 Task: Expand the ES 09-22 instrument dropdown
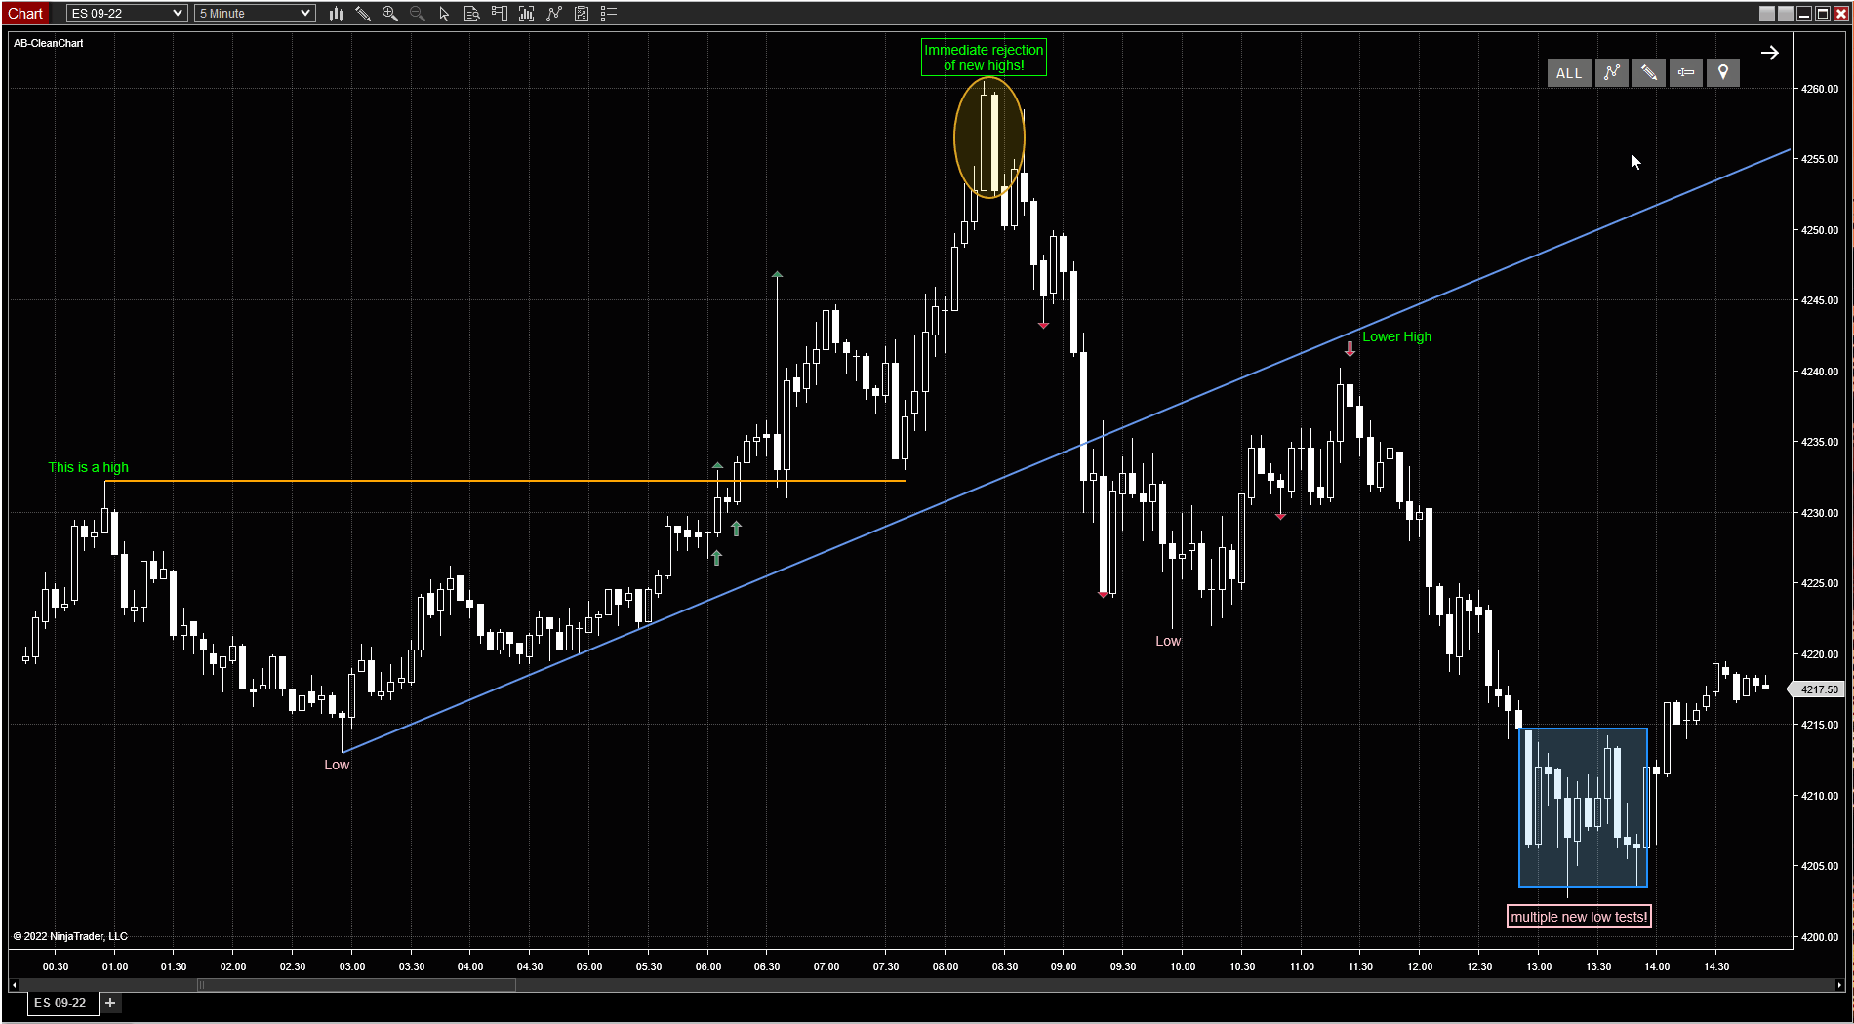[x=177, y=14]
